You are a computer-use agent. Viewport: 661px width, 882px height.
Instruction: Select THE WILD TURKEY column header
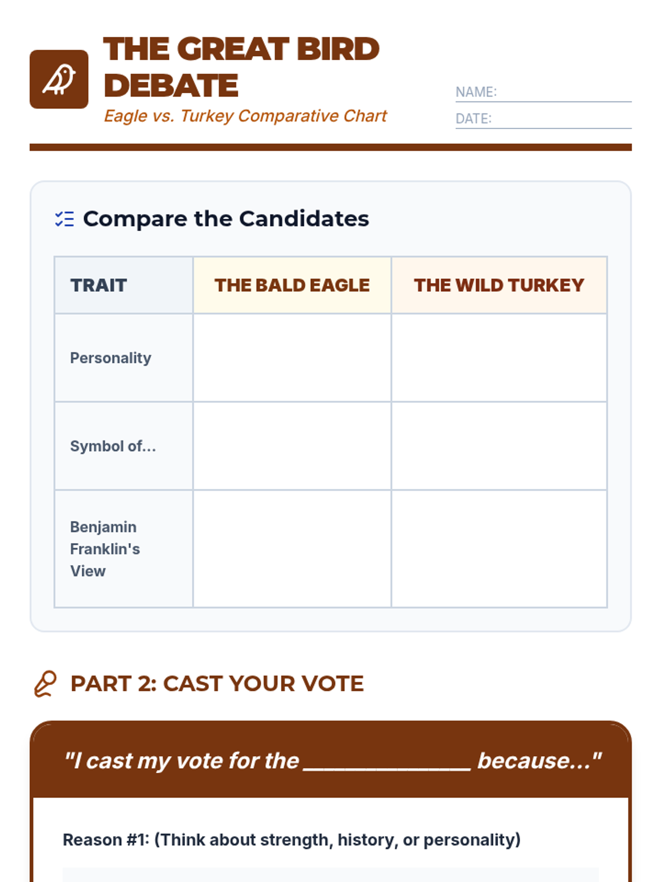(499, 285)
